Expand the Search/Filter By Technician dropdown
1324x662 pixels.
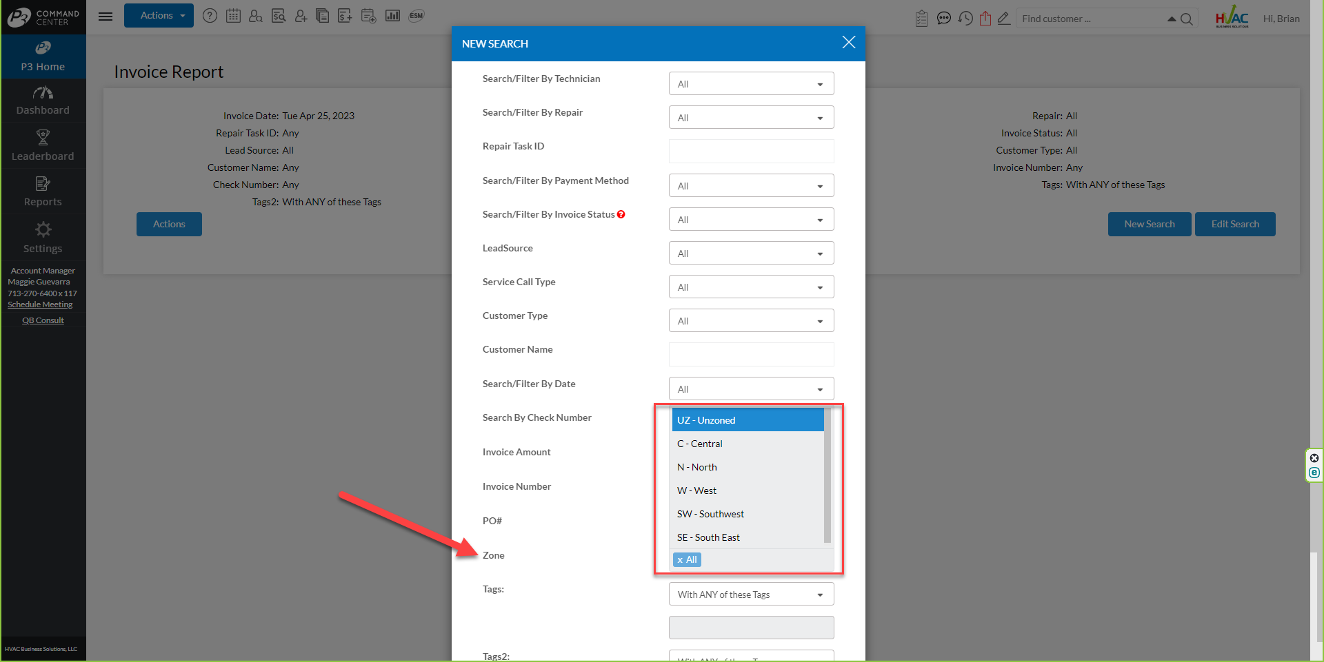[751, 84]
